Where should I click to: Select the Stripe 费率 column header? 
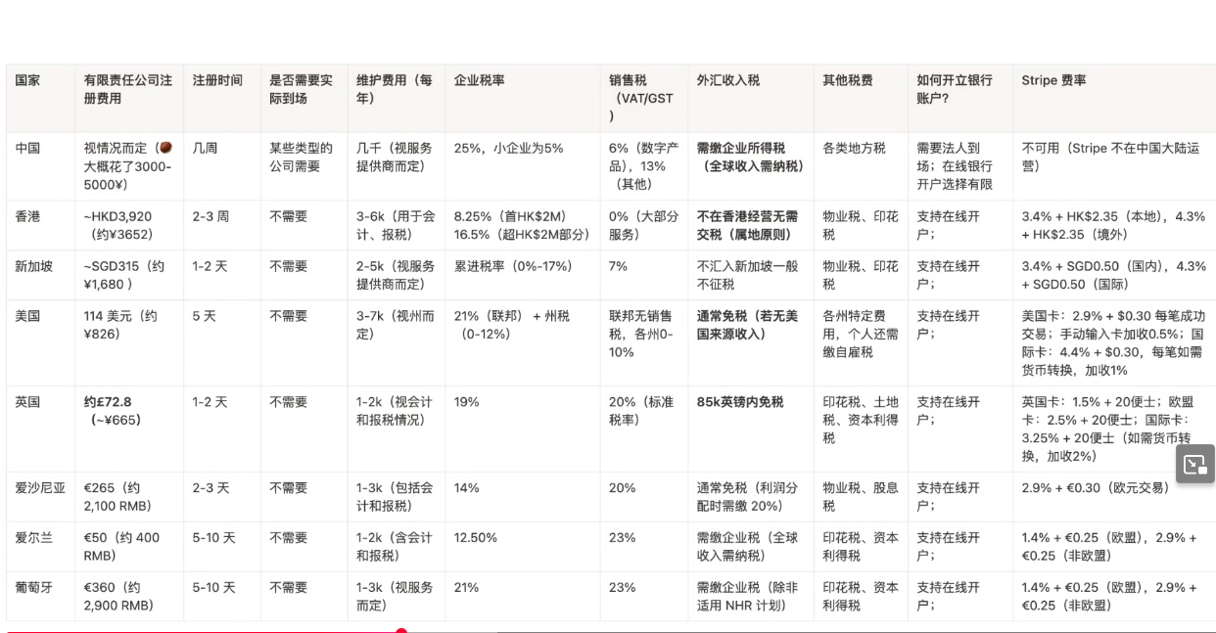(1053, 80)
